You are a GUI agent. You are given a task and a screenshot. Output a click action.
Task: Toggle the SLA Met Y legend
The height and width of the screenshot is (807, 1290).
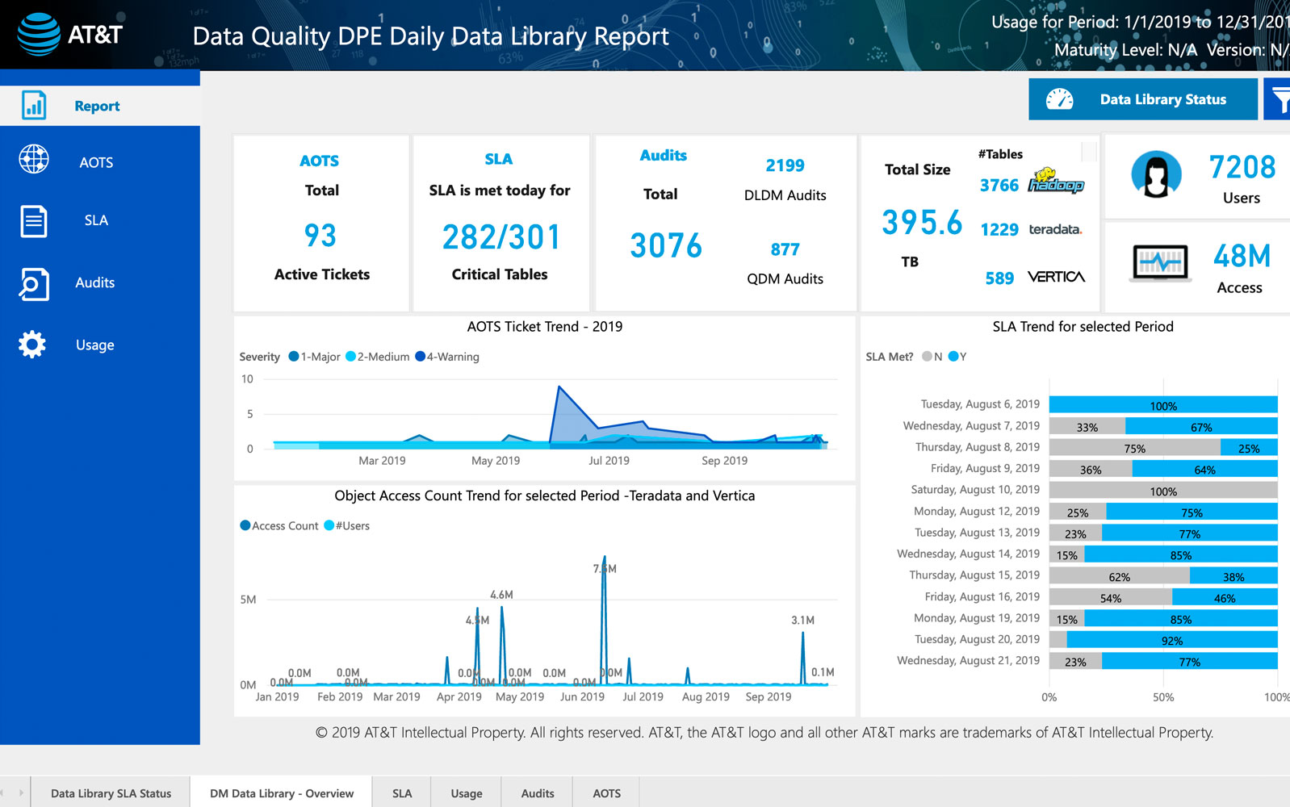[x=957, y=357]
